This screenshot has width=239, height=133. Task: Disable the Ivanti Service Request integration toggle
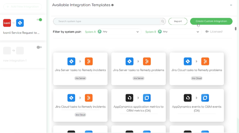pyautogui.click(x=39, y=20)
